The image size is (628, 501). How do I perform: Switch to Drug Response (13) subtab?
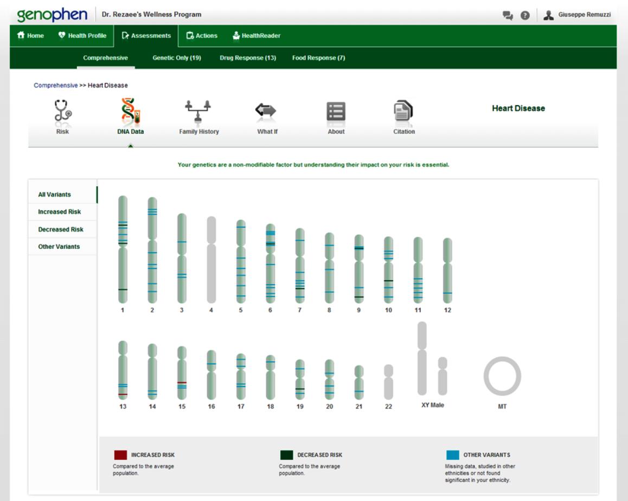tap(248, 58)
